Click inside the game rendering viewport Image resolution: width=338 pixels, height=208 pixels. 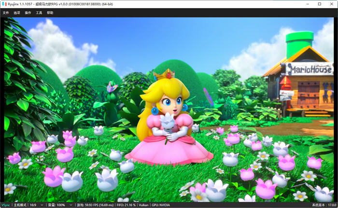169,110
